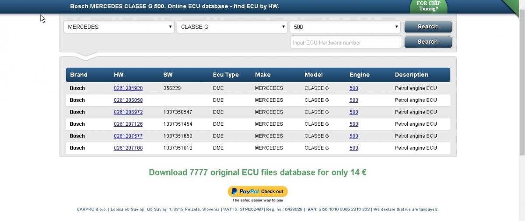Viewport: 525px width, 221px height.
Task: Click the Description column header
Action: [412, 75]
